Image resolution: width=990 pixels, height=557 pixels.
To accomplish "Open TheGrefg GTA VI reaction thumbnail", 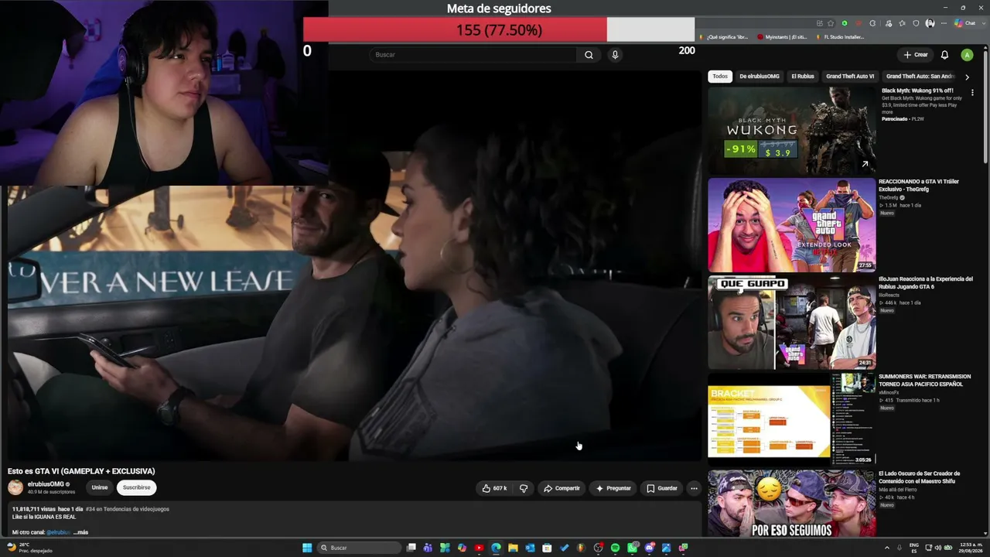I will (792, 225).
